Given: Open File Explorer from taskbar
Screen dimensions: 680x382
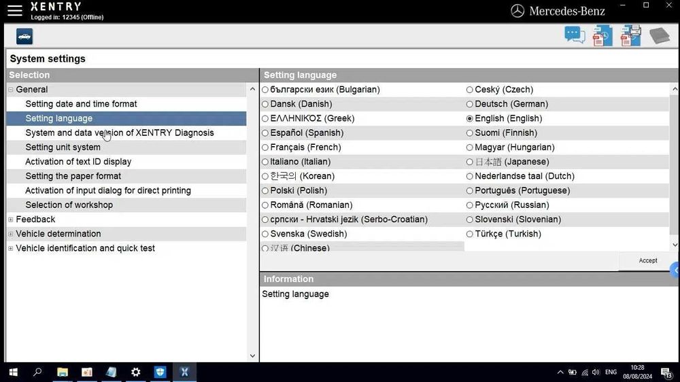Looking at the screenshot, I should pos(63,372).
